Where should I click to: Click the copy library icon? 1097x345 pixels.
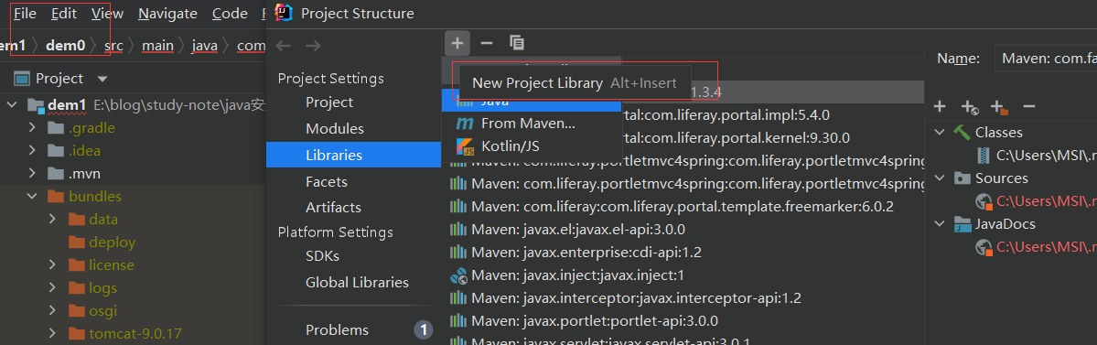[x=517, y=43]
